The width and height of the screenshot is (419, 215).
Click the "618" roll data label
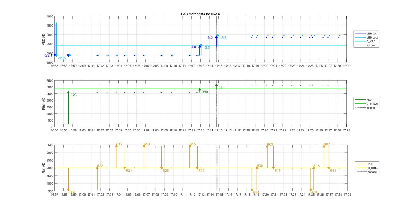click(317, 166)
